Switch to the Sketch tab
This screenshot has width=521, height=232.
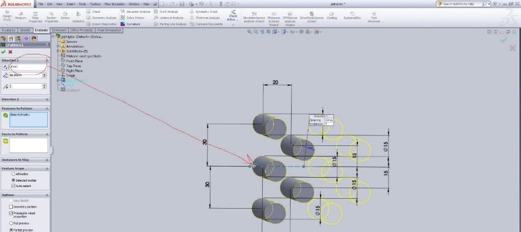pos(25,30)
